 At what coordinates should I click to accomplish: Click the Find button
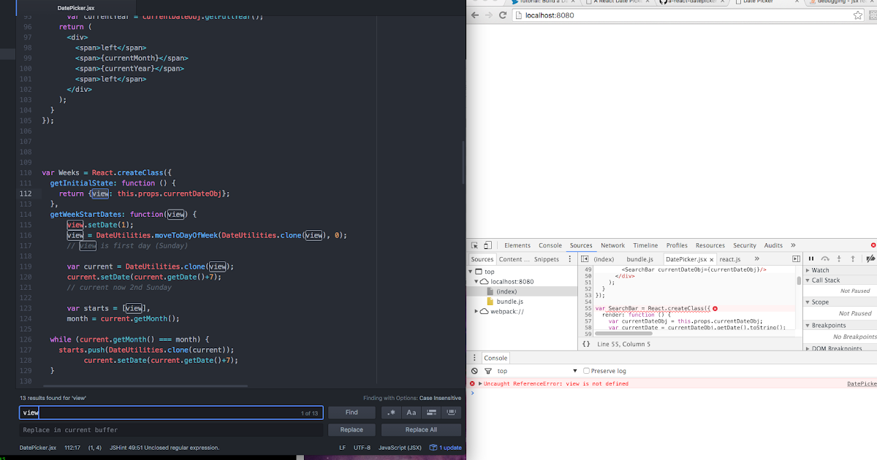click(352, 413)
